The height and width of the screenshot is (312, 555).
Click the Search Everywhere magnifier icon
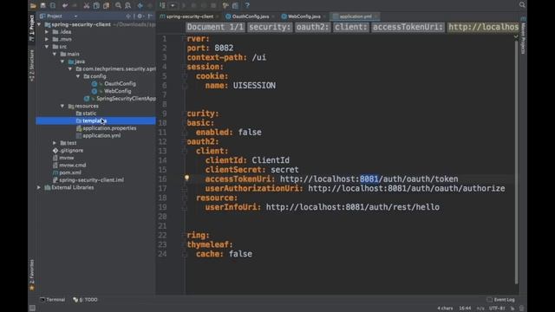[x=522, y=4]
